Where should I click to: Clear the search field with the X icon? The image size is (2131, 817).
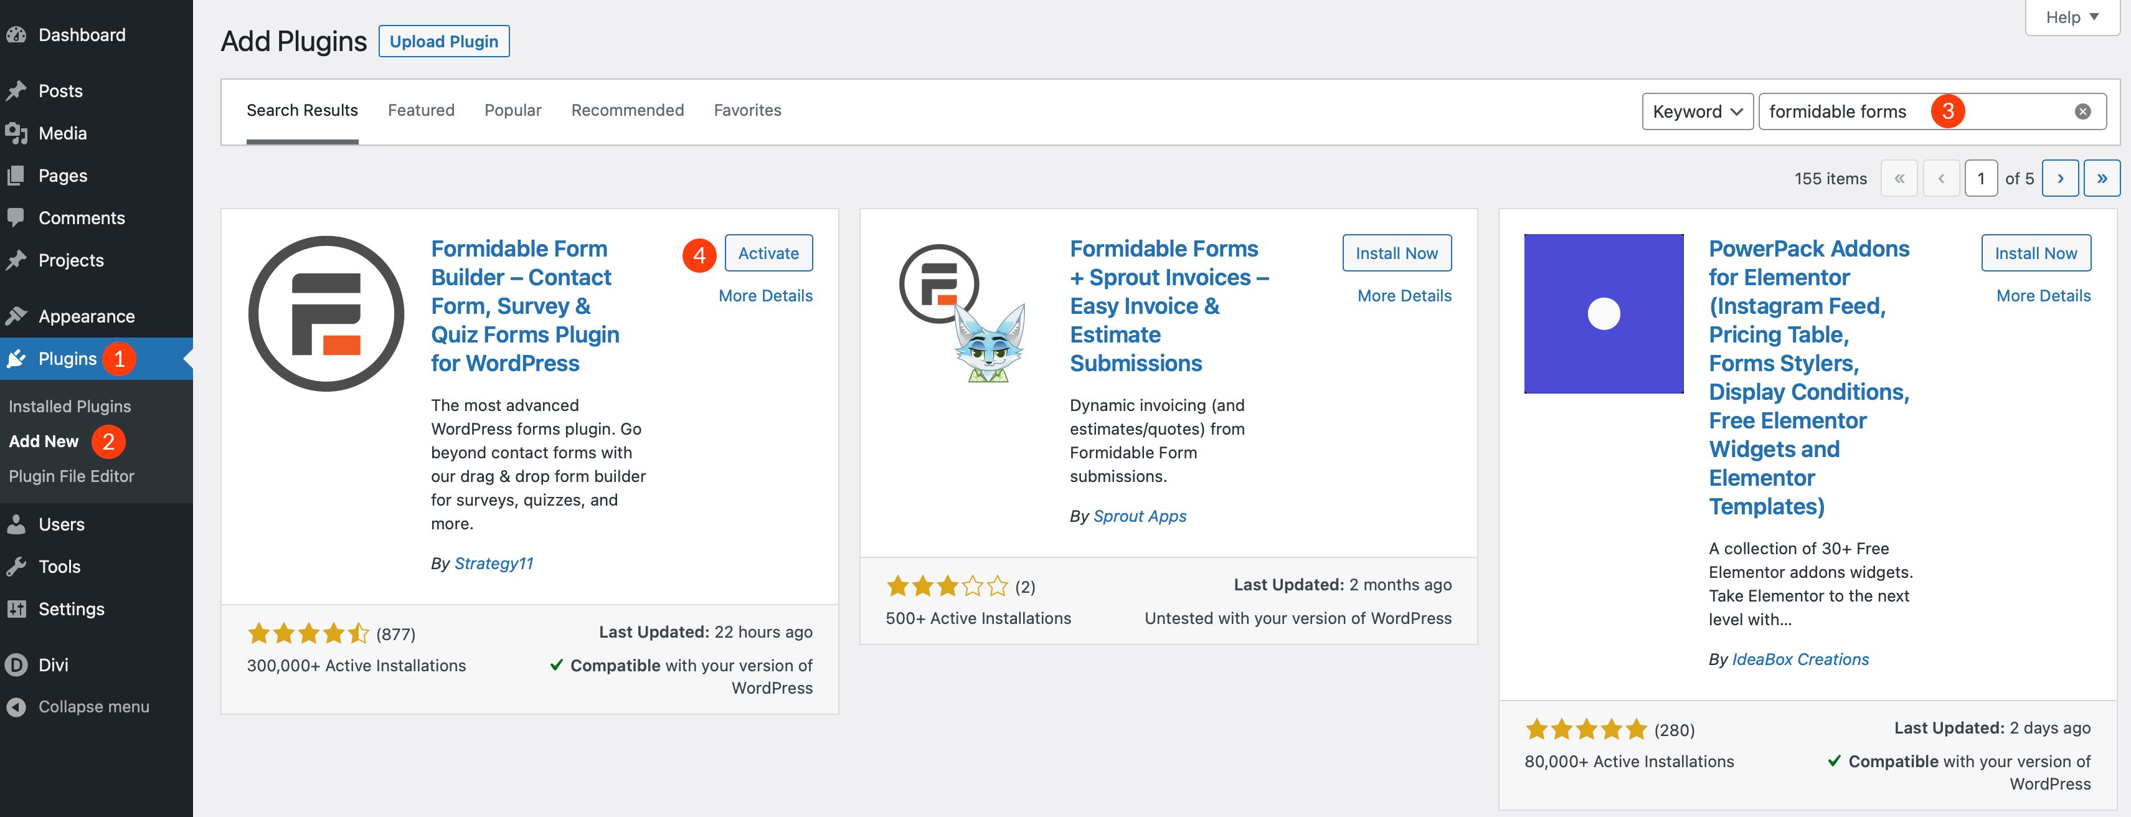[x=2082, y=111]
